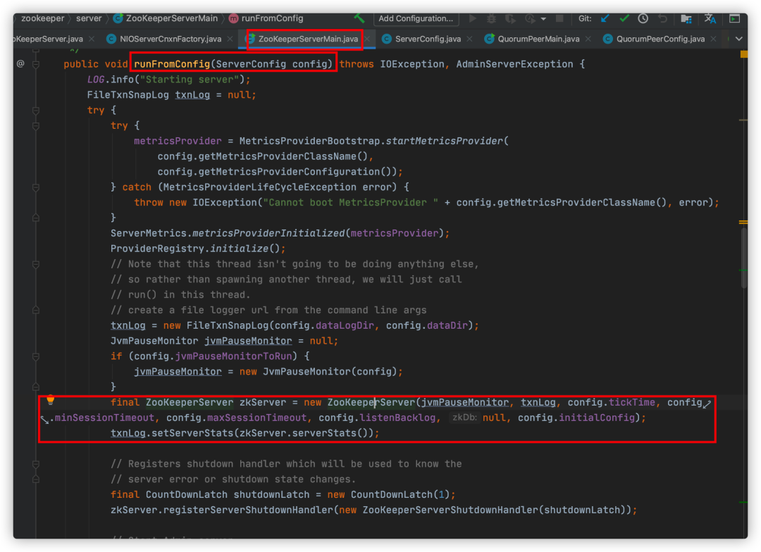Click the server breadcrumb
Screen dimensions: 761x552
point(89,18)
